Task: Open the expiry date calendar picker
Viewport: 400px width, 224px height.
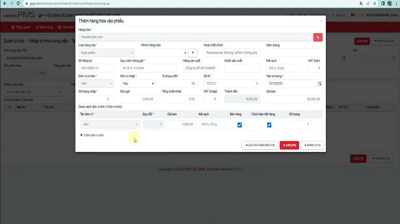Action: 319,84
